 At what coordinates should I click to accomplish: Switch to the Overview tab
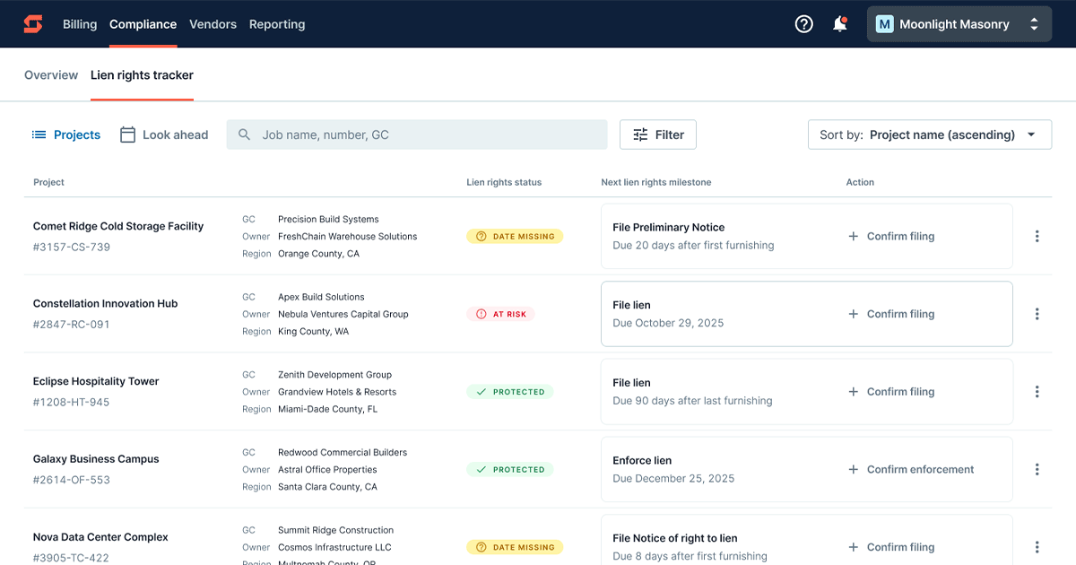pos(50,74)
